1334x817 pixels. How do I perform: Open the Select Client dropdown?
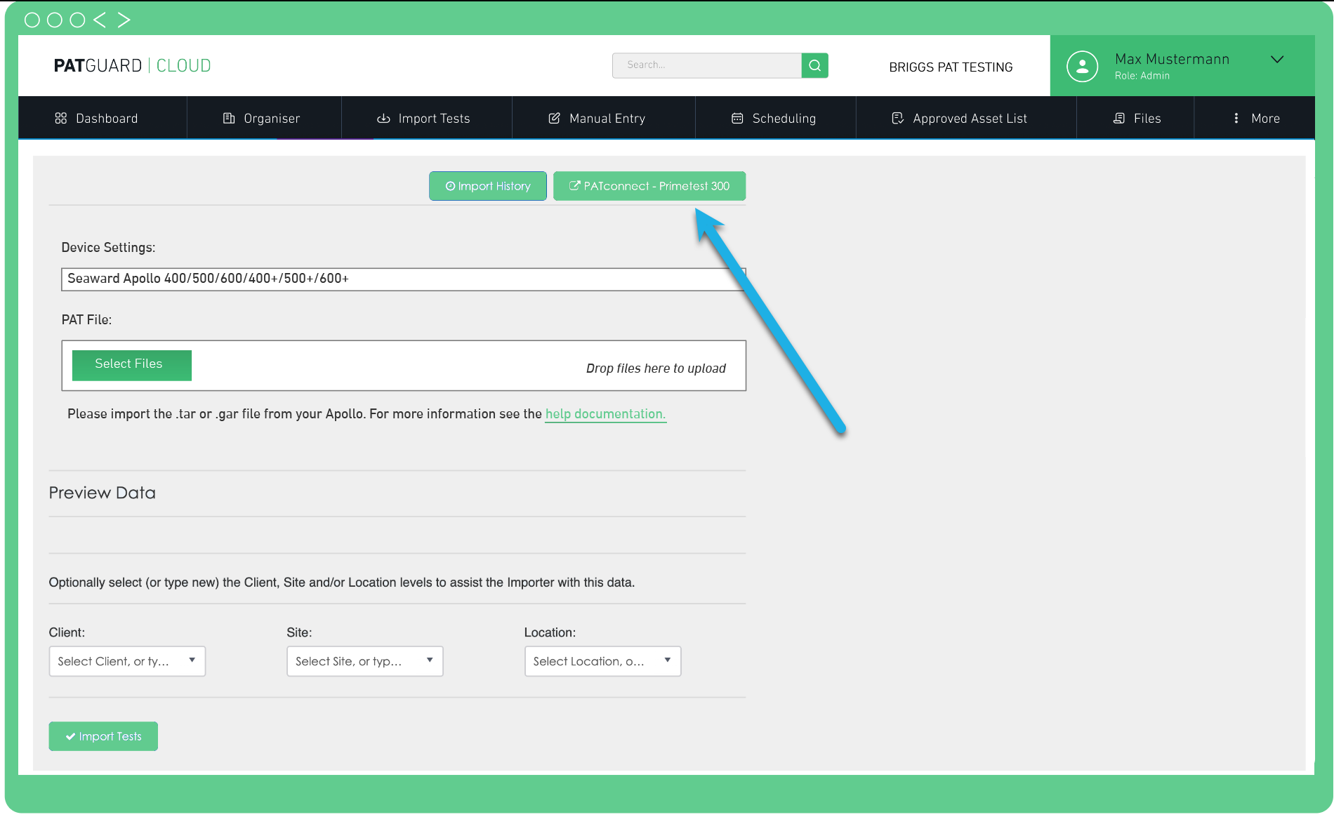pyautogui.click(x=127, y=661)
